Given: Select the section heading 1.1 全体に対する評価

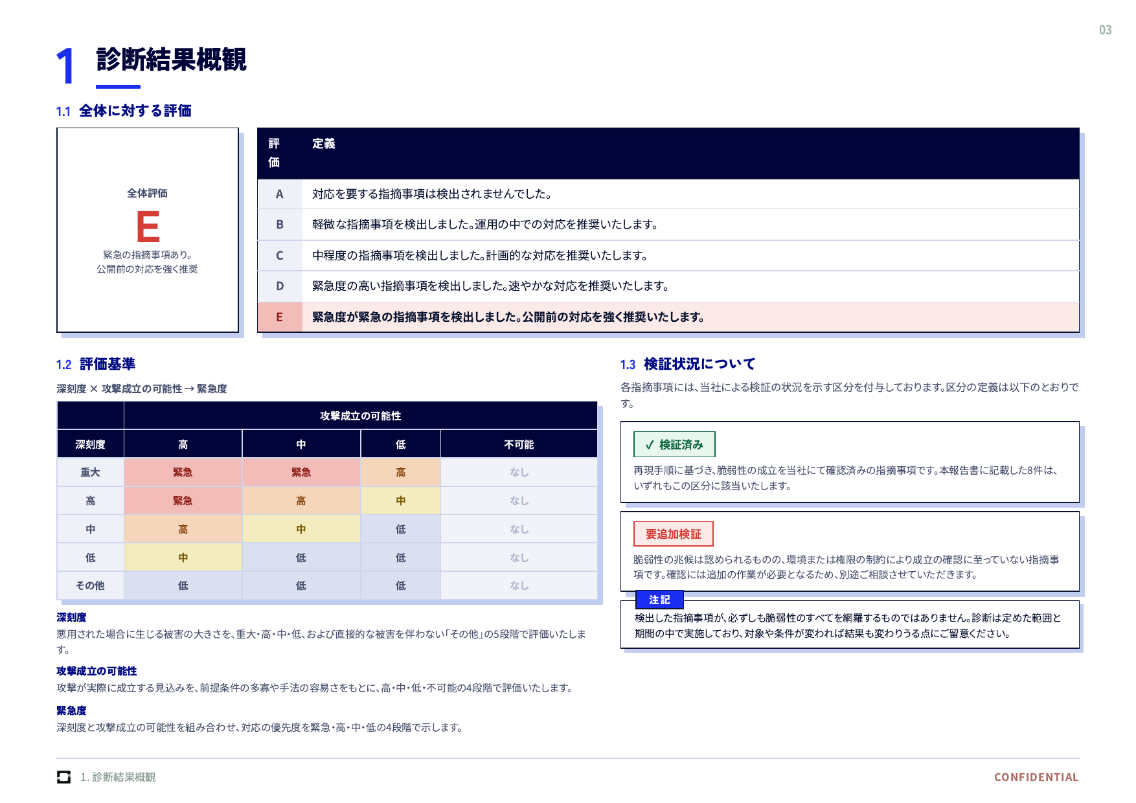Looking at the screenshot, I should (124, 111).
